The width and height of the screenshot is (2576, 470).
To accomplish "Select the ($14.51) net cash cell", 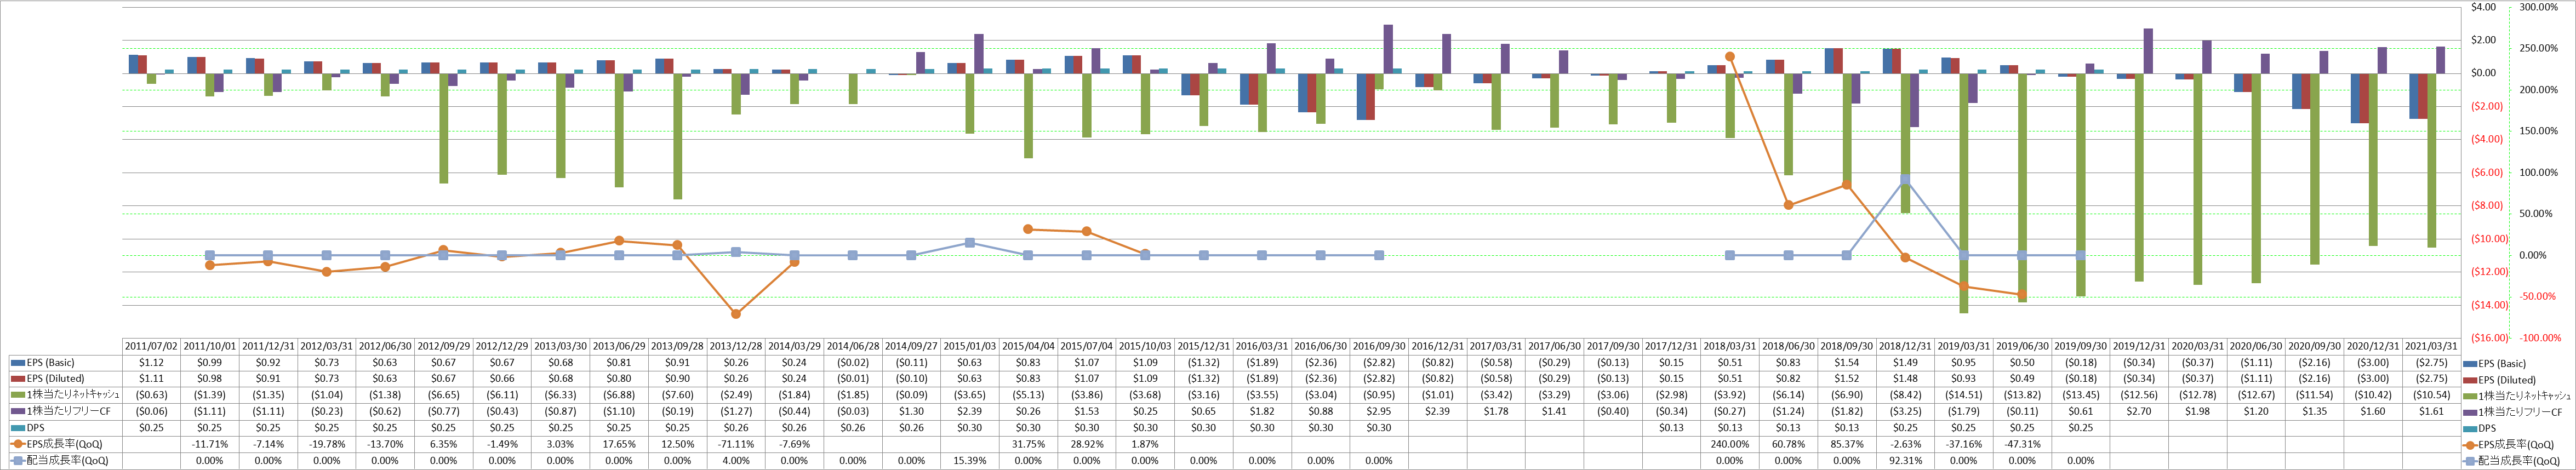I will coord(1963,395).
